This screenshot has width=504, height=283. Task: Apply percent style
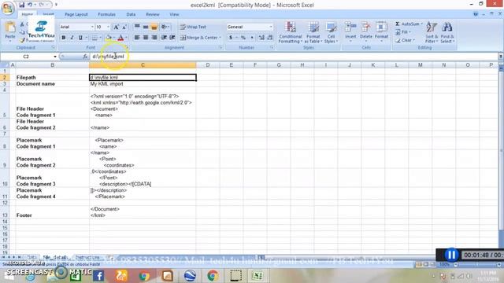coord(243,38)
